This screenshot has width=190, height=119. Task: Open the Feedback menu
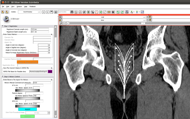coord(32,7)
